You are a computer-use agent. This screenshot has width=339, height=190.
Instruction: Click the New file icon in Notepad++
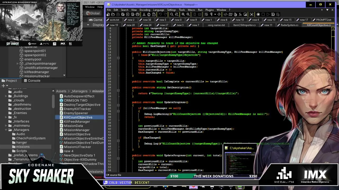coord(108,15)
